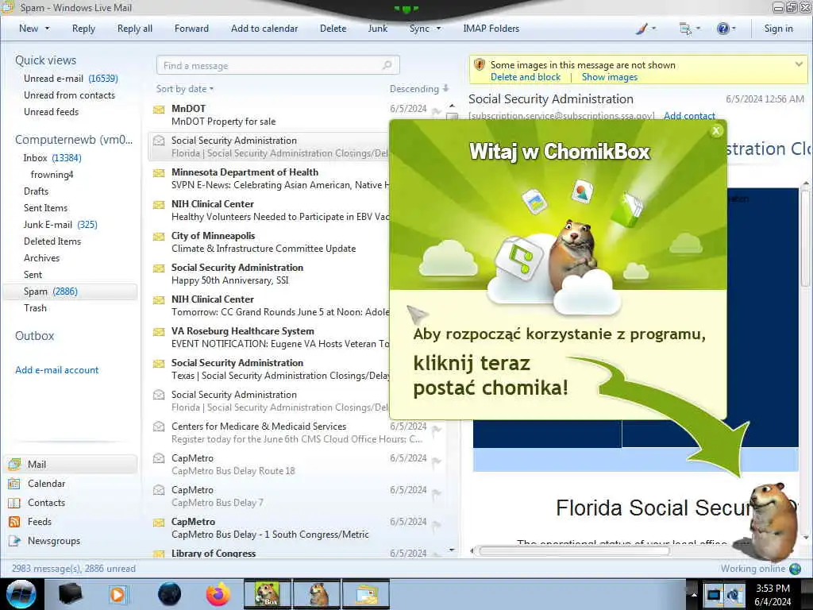Flag the Centers for Medicare message

(436, 430)
